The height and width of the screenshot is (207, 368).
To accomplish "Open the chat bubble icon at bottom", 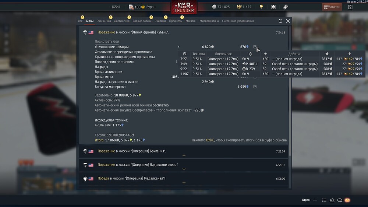I will click(x=340, y=200).
